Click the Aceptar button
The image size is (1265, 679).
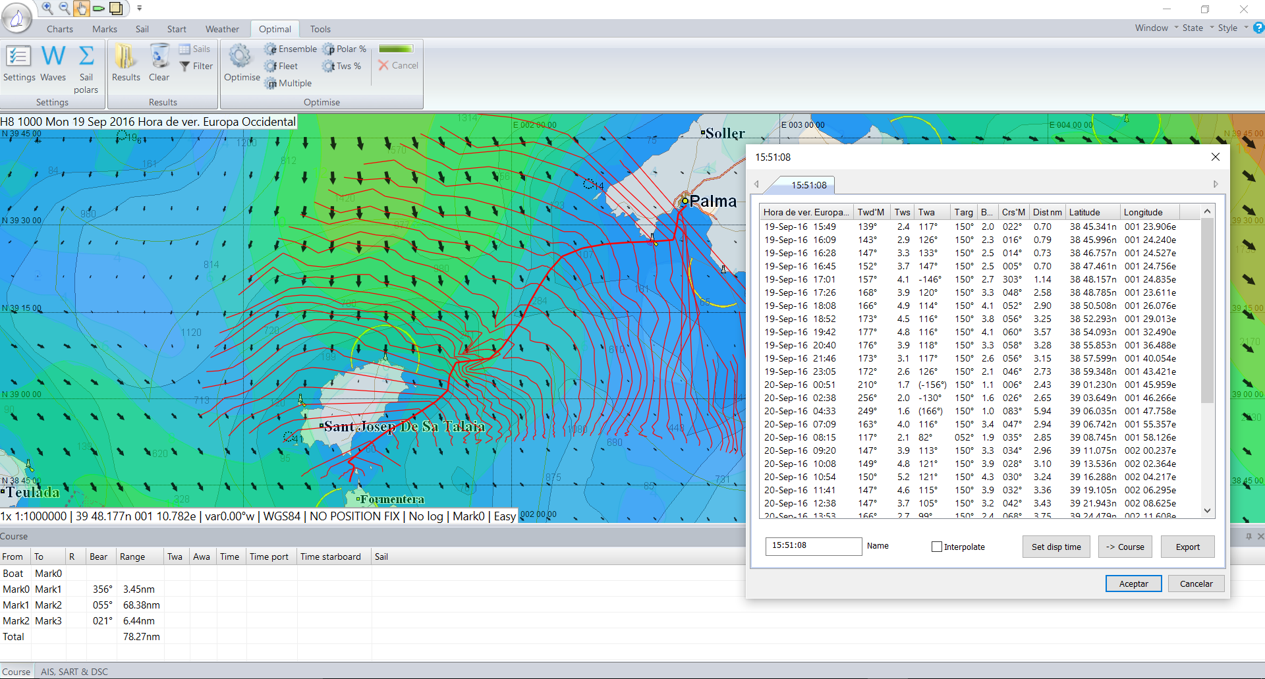[x=1133, y=584]
